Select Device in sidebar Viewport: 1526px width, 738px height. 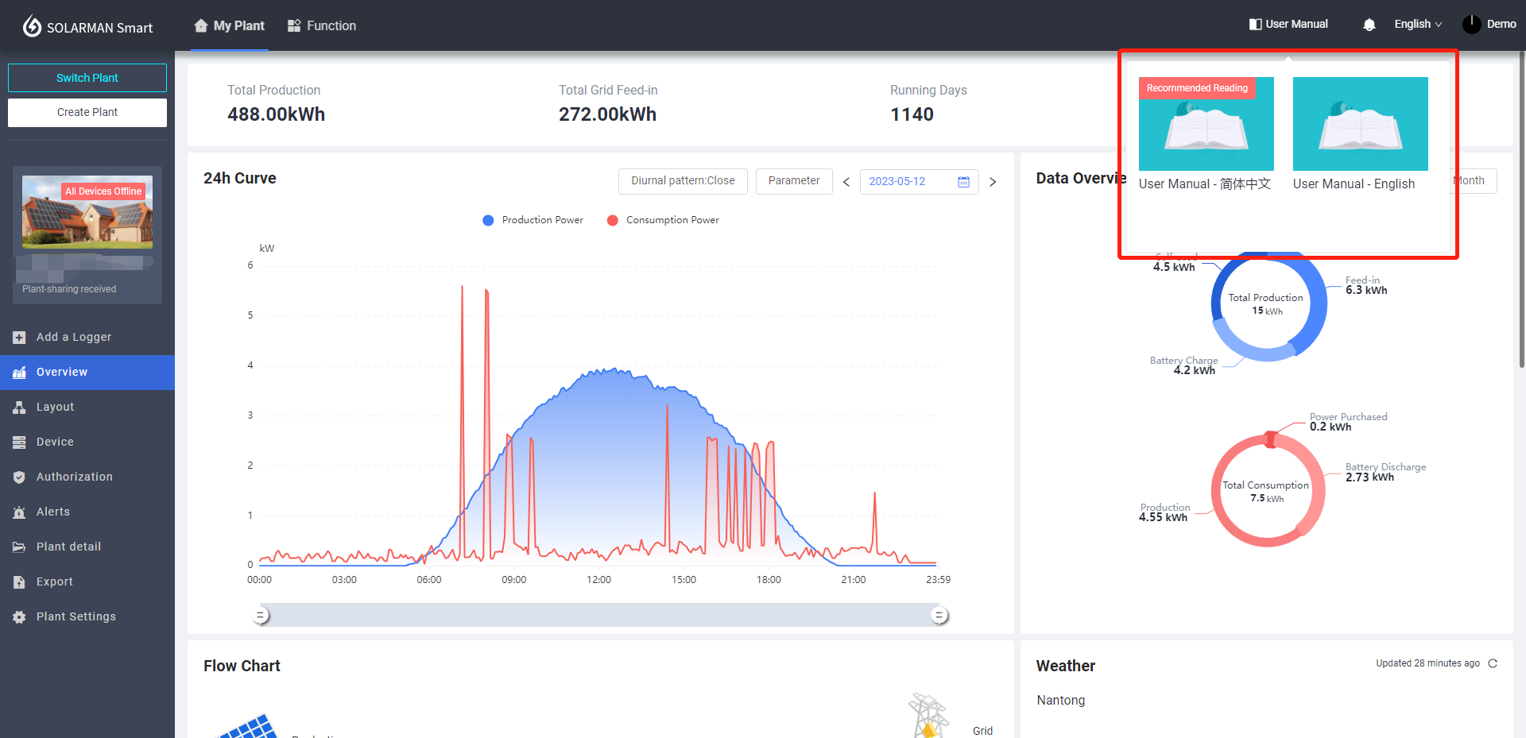(55, 442)
